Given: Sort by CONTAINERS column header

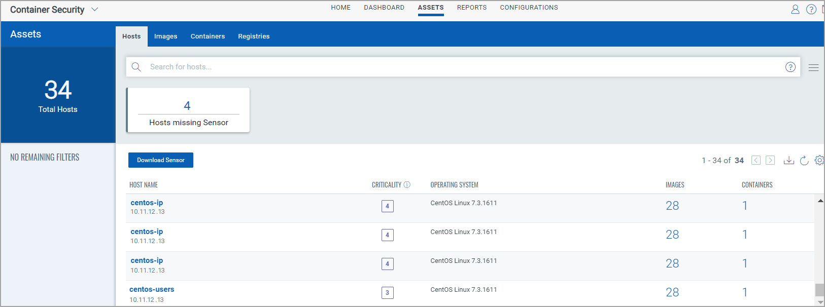Looking at the screenshot, I should coord(757,185).
